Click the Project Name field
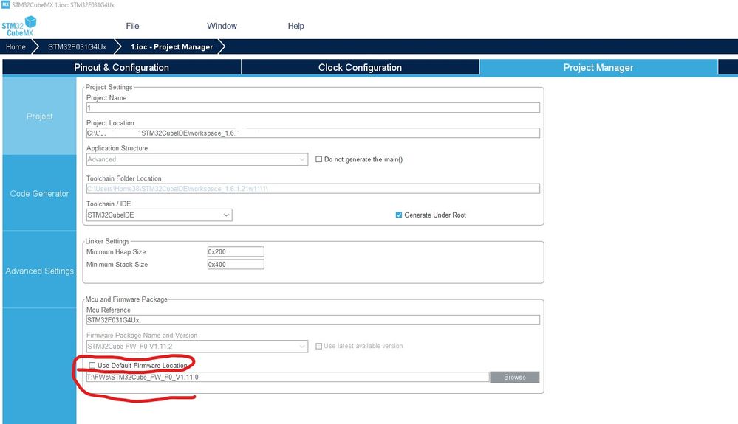 [313, 108]
